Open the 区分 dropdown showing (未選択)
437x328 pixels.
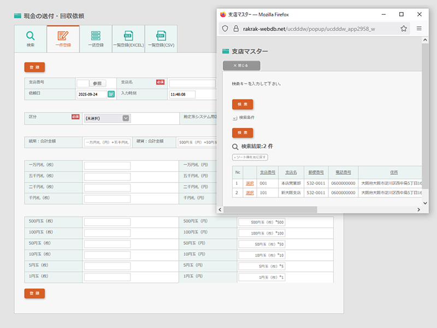[107, 118]
